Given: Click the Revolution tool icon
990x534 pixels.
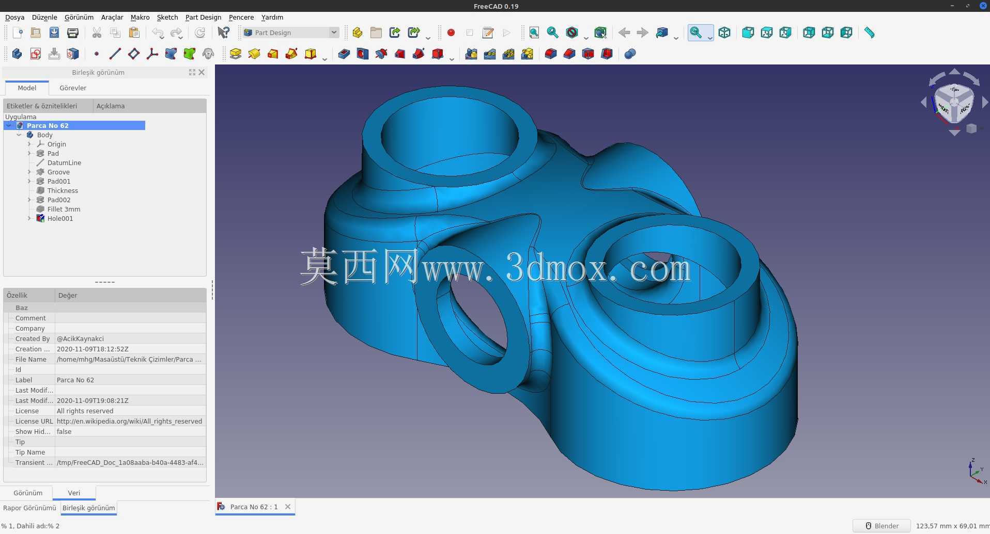Looking at the screenshot, I should 254,54.
